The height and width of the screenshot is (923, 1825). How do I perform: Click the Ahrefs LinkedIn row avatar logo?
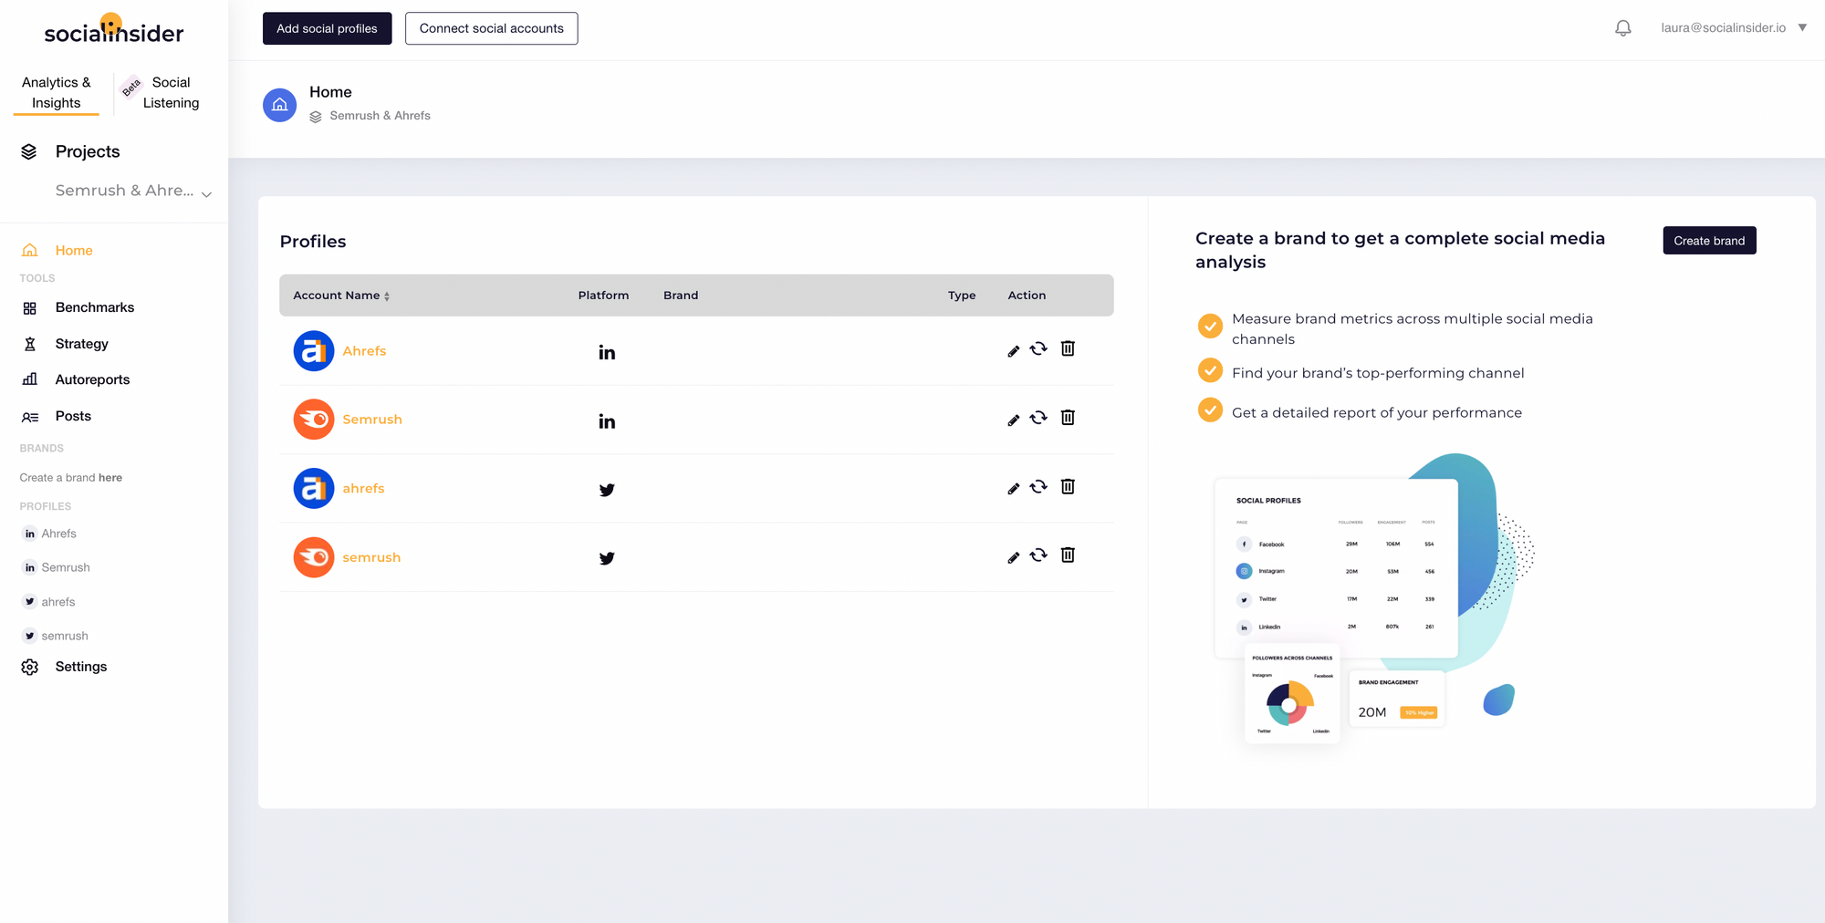click(313, 351)
